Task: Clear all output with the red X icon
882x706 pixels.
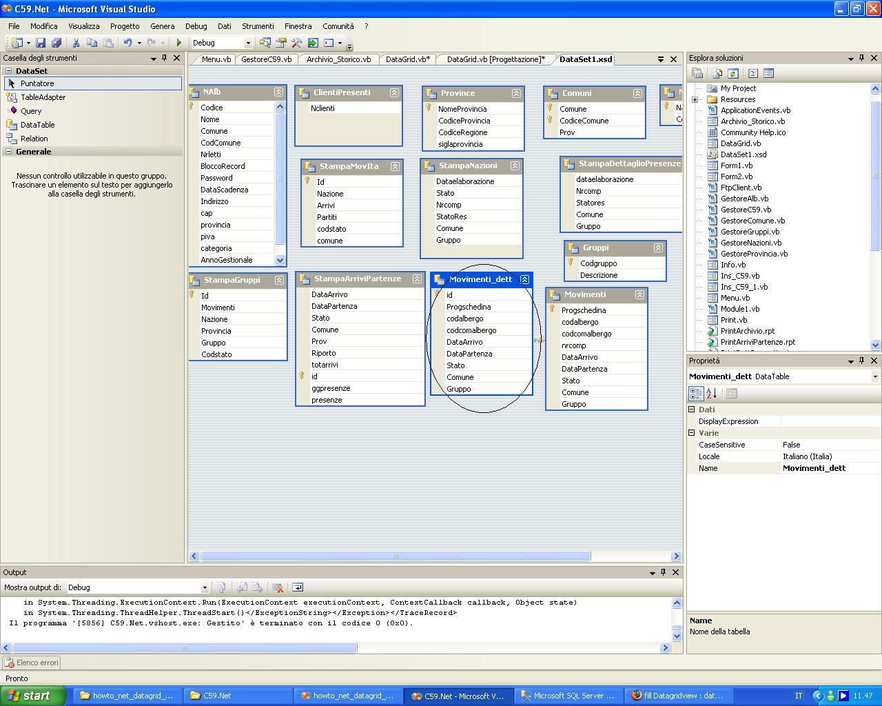Action: pyautogui.click(x=278, y=587)
